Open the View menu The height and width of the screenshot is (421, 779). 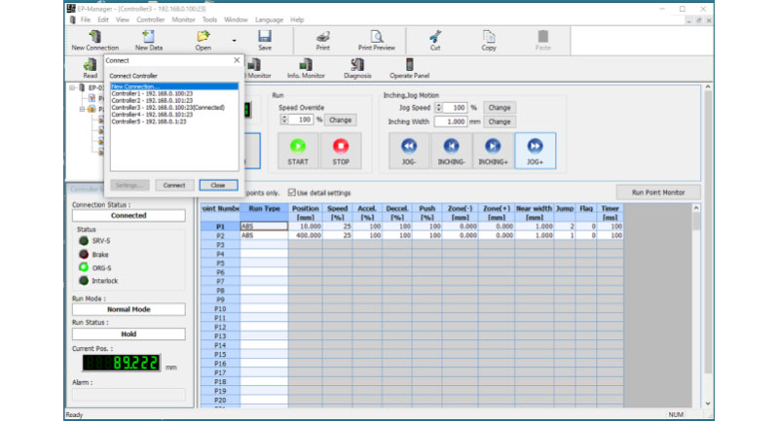pos(123,19)
